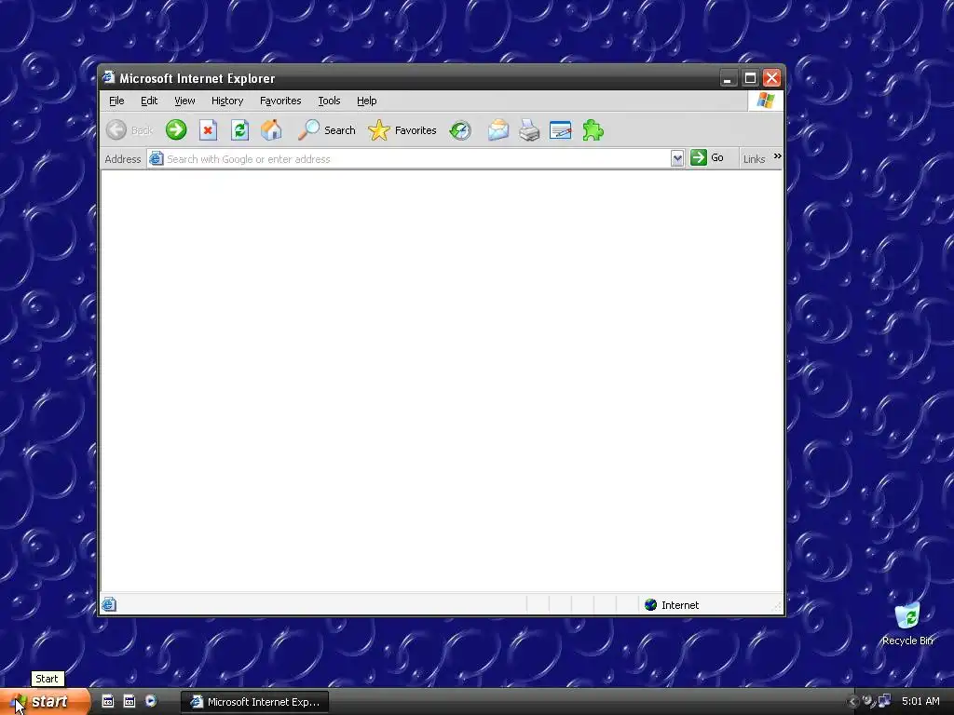Click the Go button
The width and height of the screenshot is (954, 715).
coord(708,158)
